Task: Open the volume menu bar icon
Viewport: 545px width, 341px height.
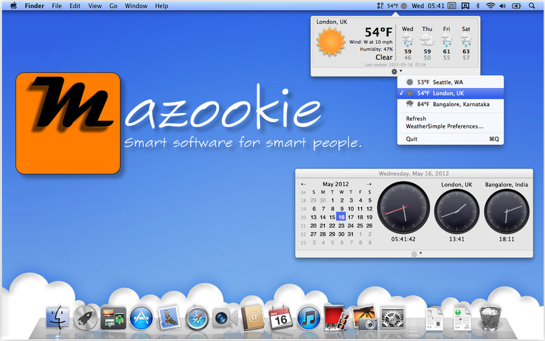Action: point(502,5)
